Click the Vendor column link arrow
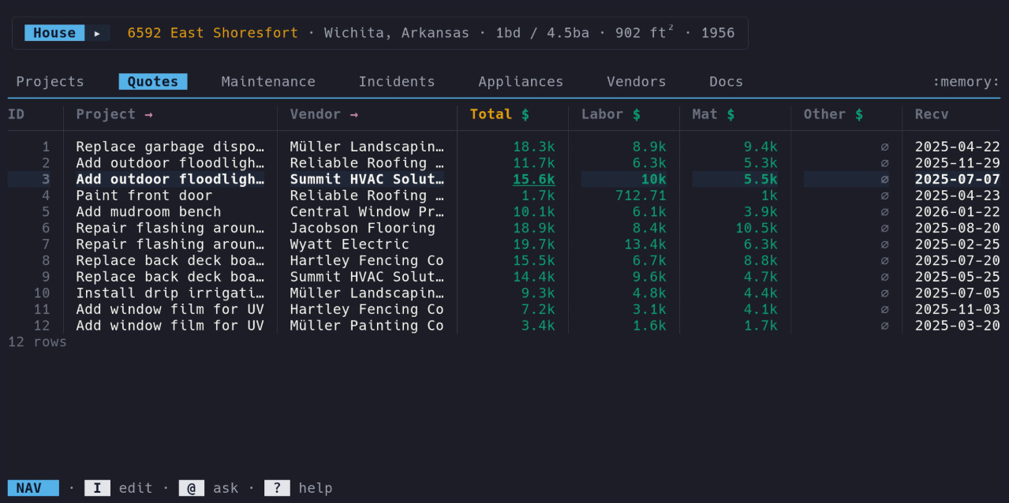 click(354, 114)
